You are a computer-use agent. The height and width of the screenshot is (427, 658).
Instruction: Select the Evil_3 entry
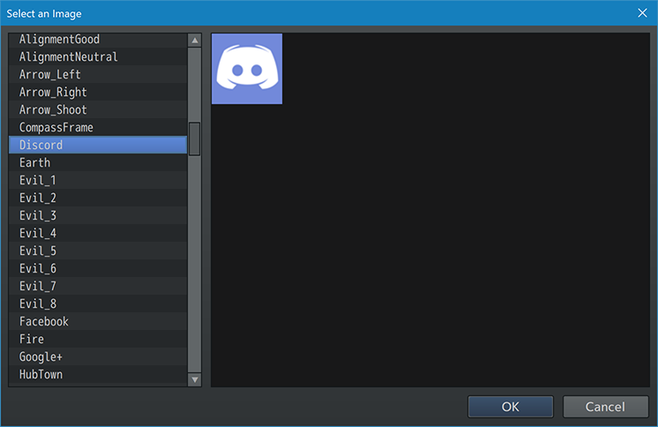coord(98,215)
